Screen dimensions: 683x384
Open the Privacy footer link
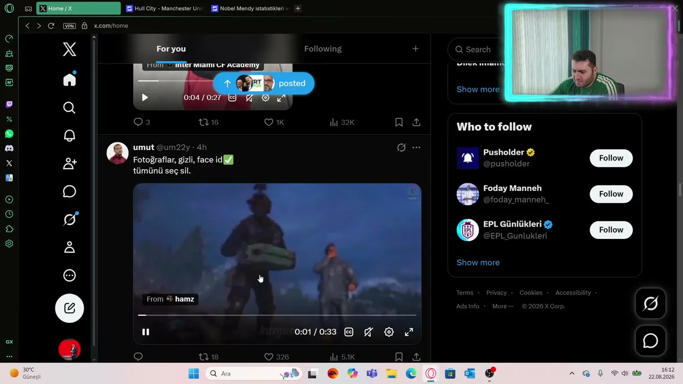pos(496,293)
